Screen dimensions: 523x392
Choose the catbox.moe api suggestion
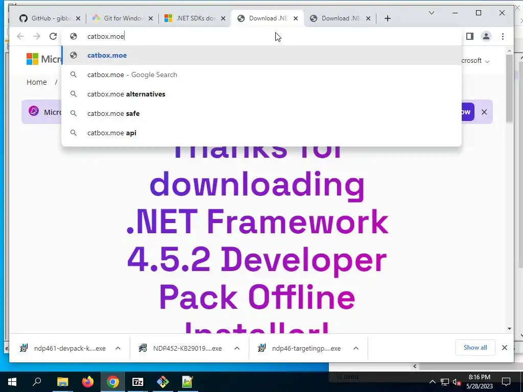(x=261, y=133)
